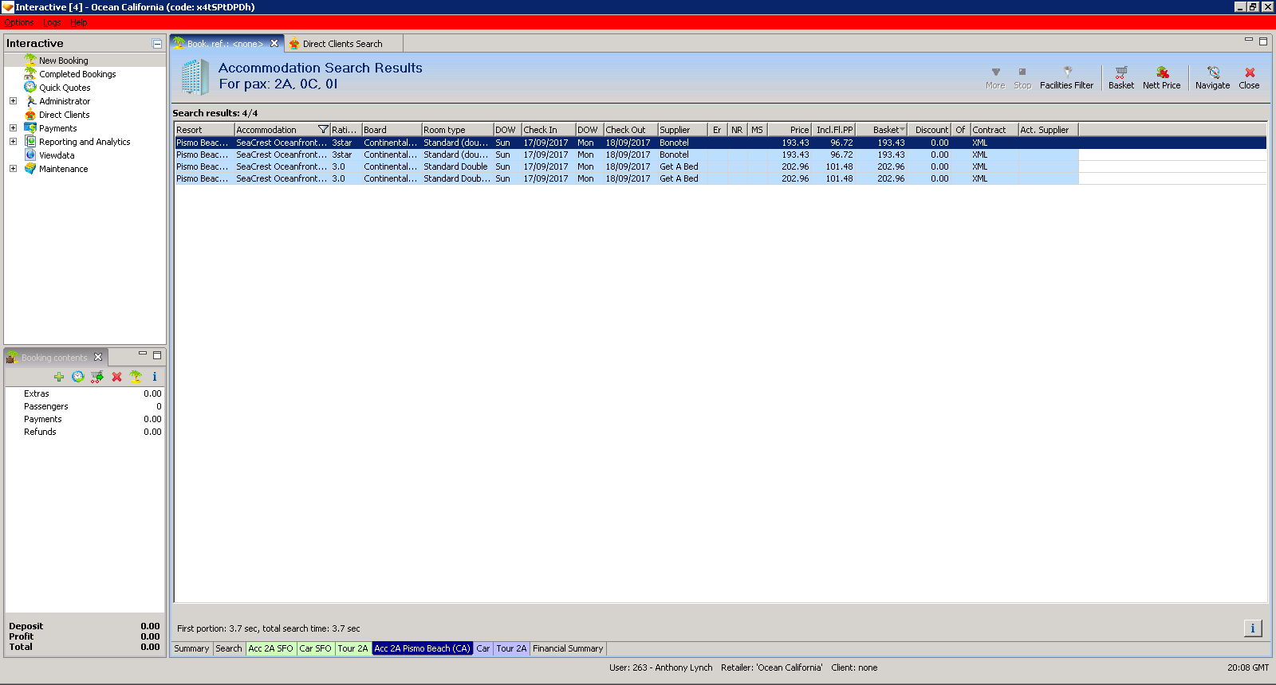Close the search results with red X toolbar button
This screenshot has width=1276, height=685.
coord(1249,77)
